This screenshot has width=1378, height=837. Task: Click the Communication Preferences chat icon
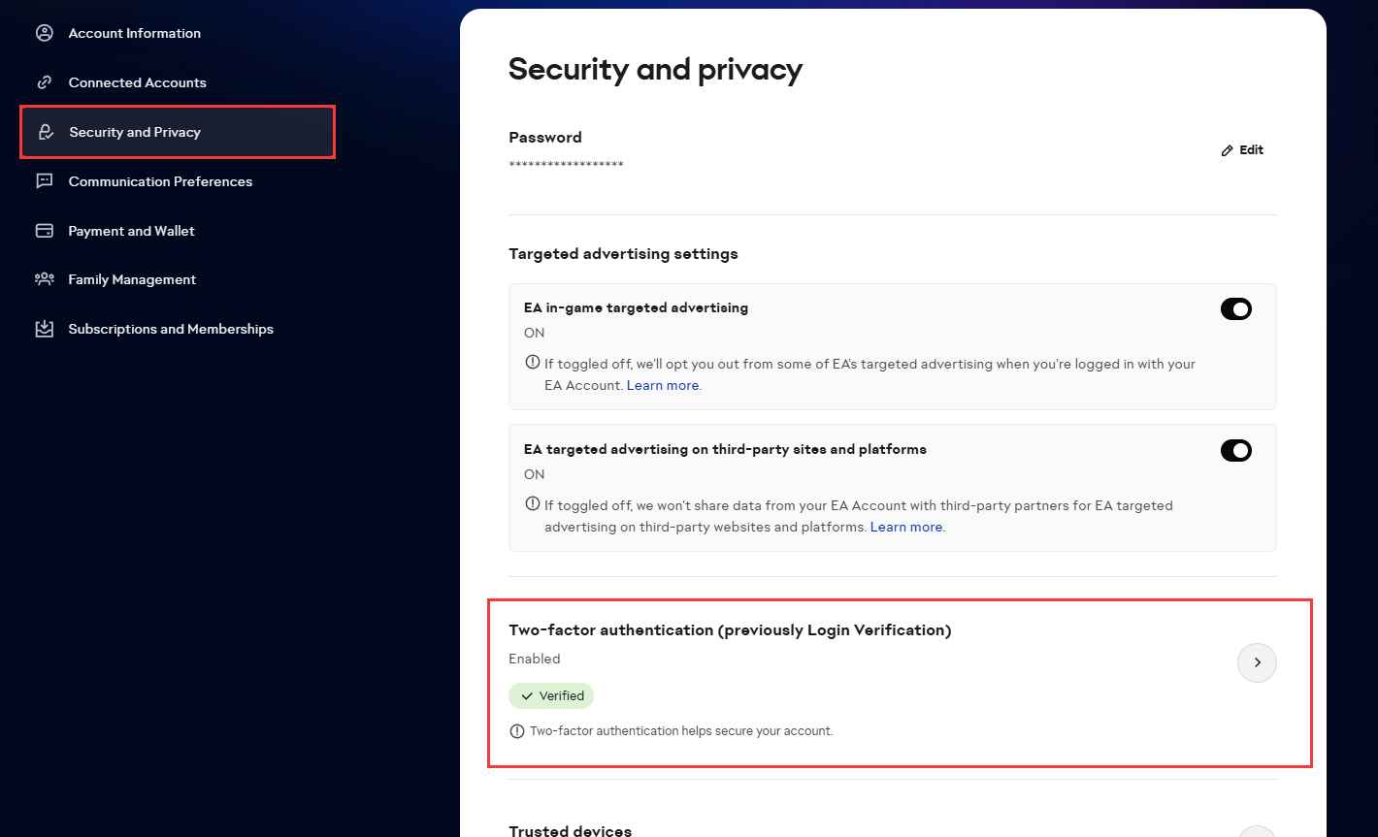click(x=45, y=181)
